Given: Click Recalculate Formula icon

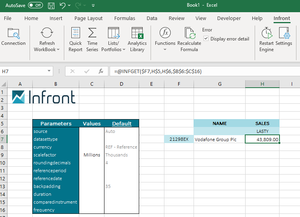Looking at the screenshot, I should (189, 33).
